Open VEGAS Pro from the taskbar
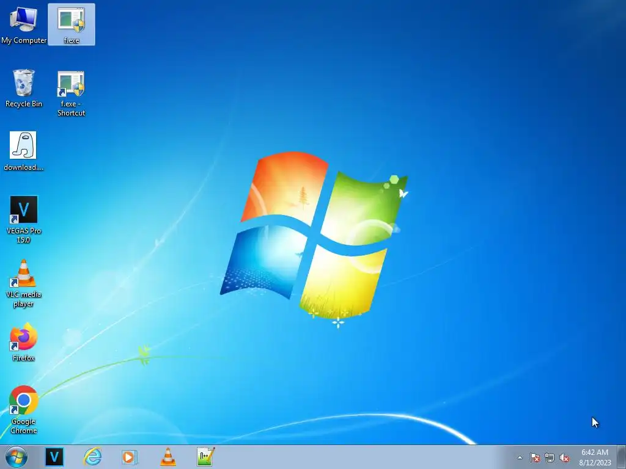This screenshot has height=469, width=626. [x=54, y=457]
